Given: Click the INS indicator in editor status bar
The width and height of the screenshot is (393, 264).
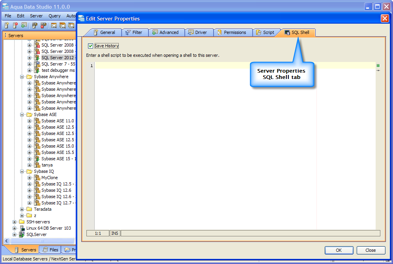Looking at the screenshot, I should click(115, 233).
